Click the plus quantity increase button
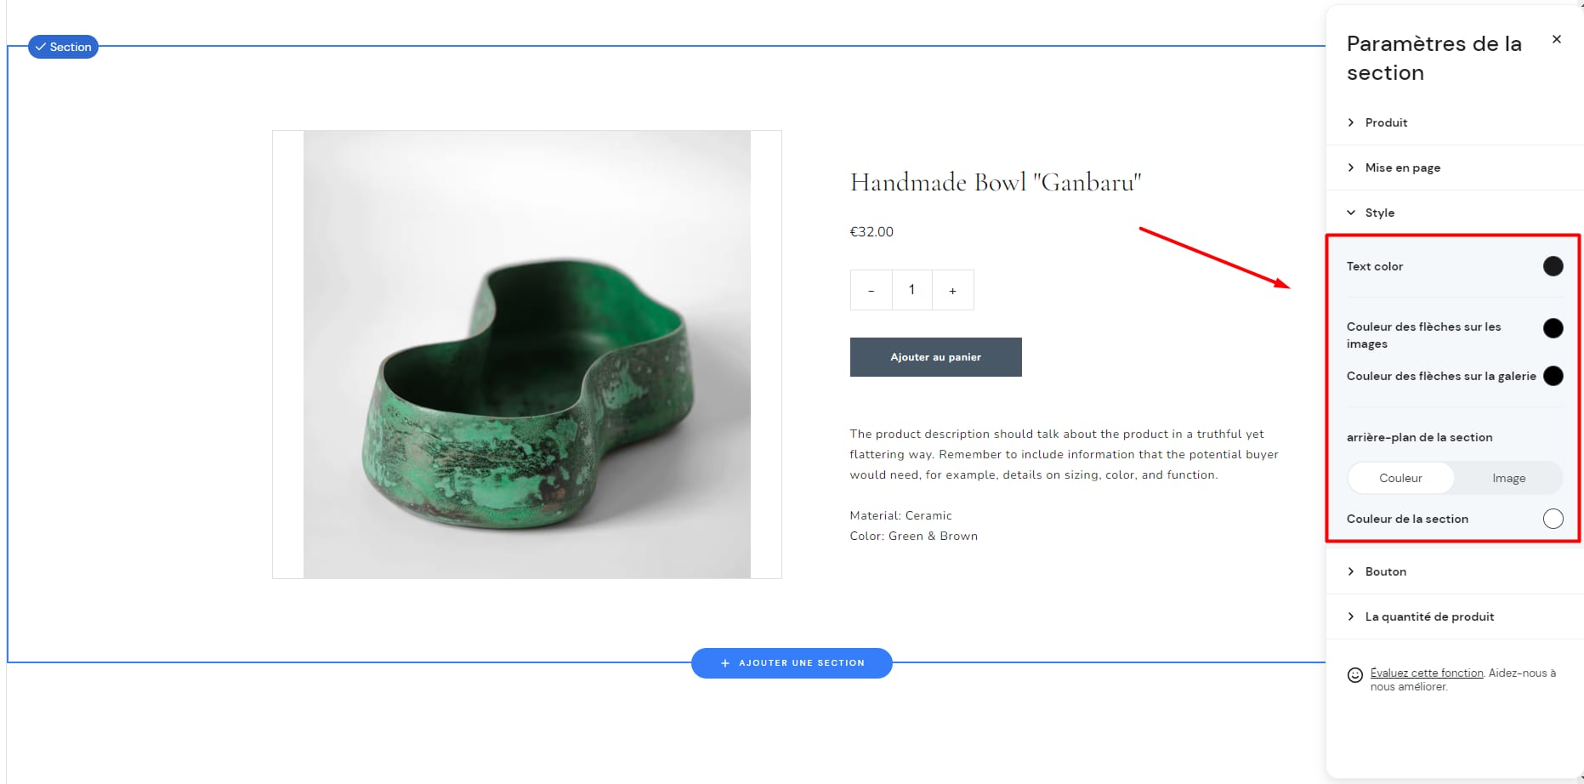 coord(952,291)
